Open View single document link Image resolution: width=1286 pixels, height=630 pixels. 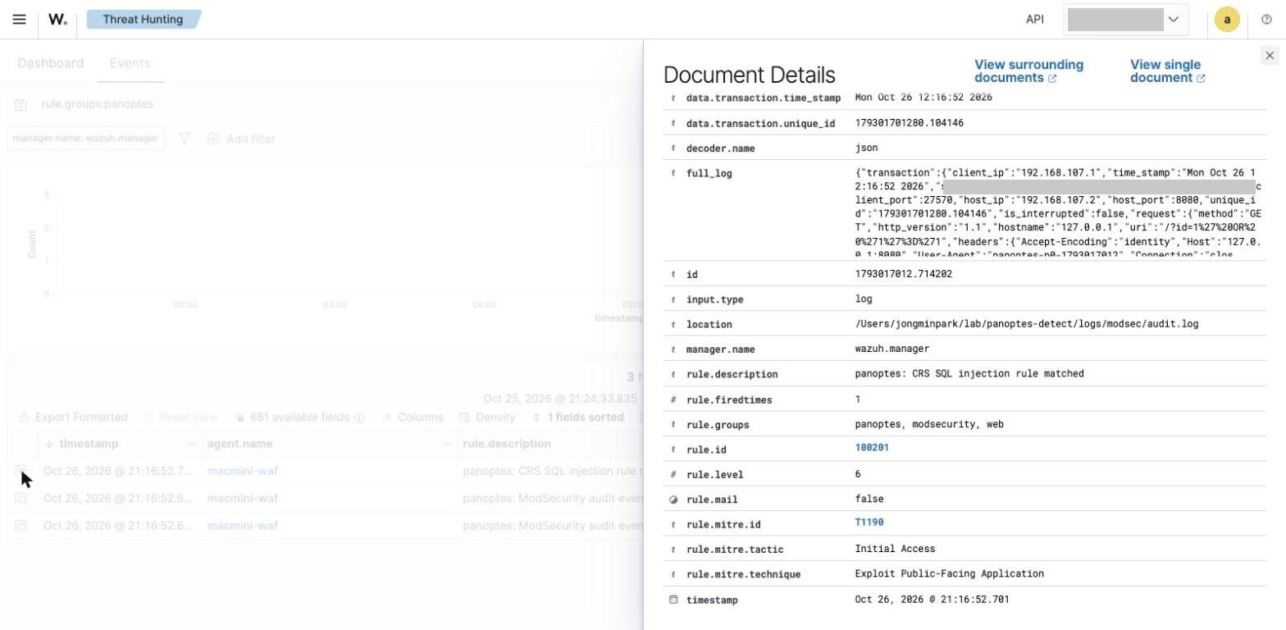pos(1167,71)
